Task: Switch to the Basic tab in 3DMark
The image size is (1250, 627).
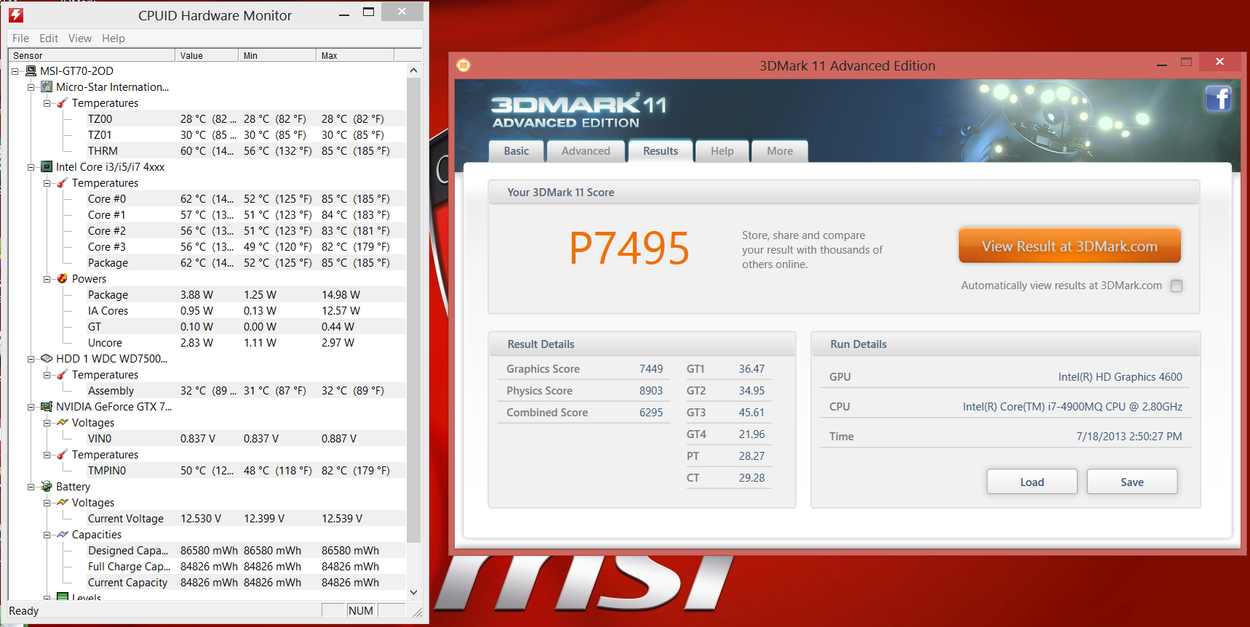Action: [x=517, y=151]
